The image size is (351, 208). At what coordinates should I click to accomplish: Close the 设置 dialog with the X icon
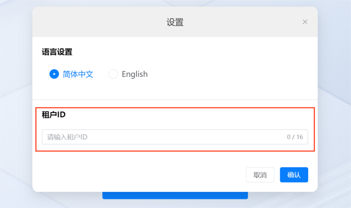tap(305, 22)
